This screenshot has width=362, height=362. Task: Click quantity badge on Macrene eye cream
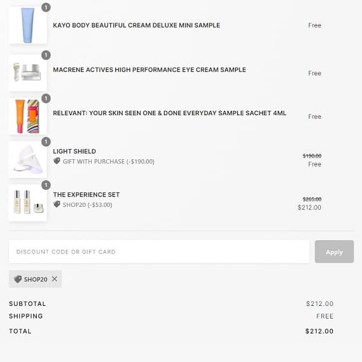(x=46, y=55)
